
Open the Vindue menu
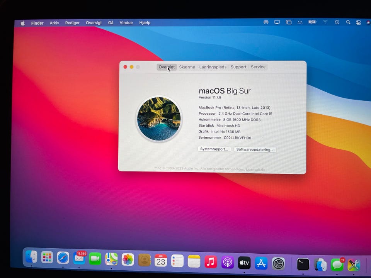pos(126,23)
